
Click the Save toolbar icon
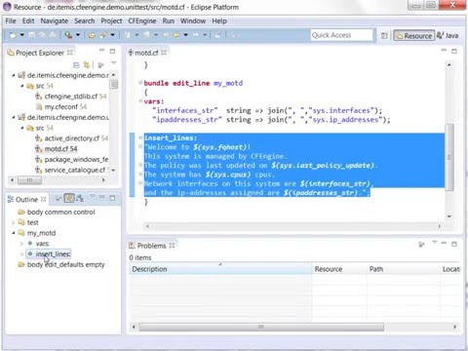(31, 35)
